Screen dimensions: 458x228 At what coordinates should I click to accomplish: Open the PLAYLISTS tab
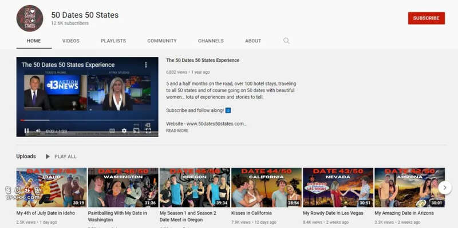113,41
